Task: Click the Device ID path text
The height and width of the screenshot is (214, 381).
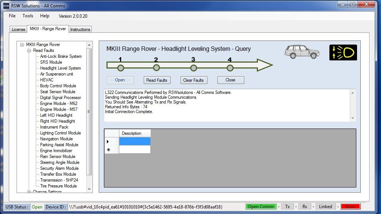Action: point(146,207)
